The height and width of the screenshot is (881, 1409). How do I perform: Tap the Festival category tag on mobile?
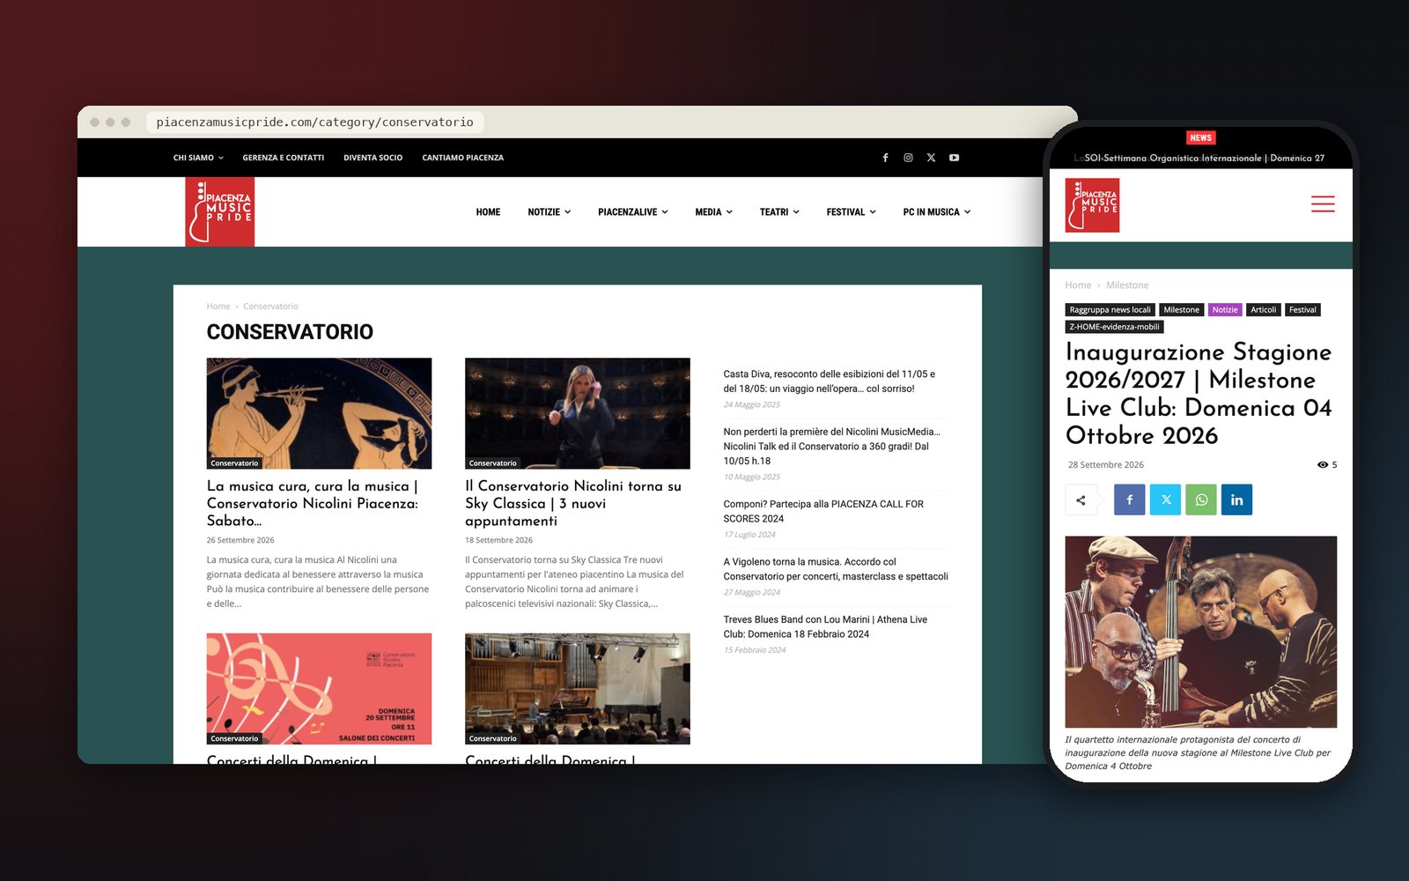pyautogui.click(x=1302, y=310)
